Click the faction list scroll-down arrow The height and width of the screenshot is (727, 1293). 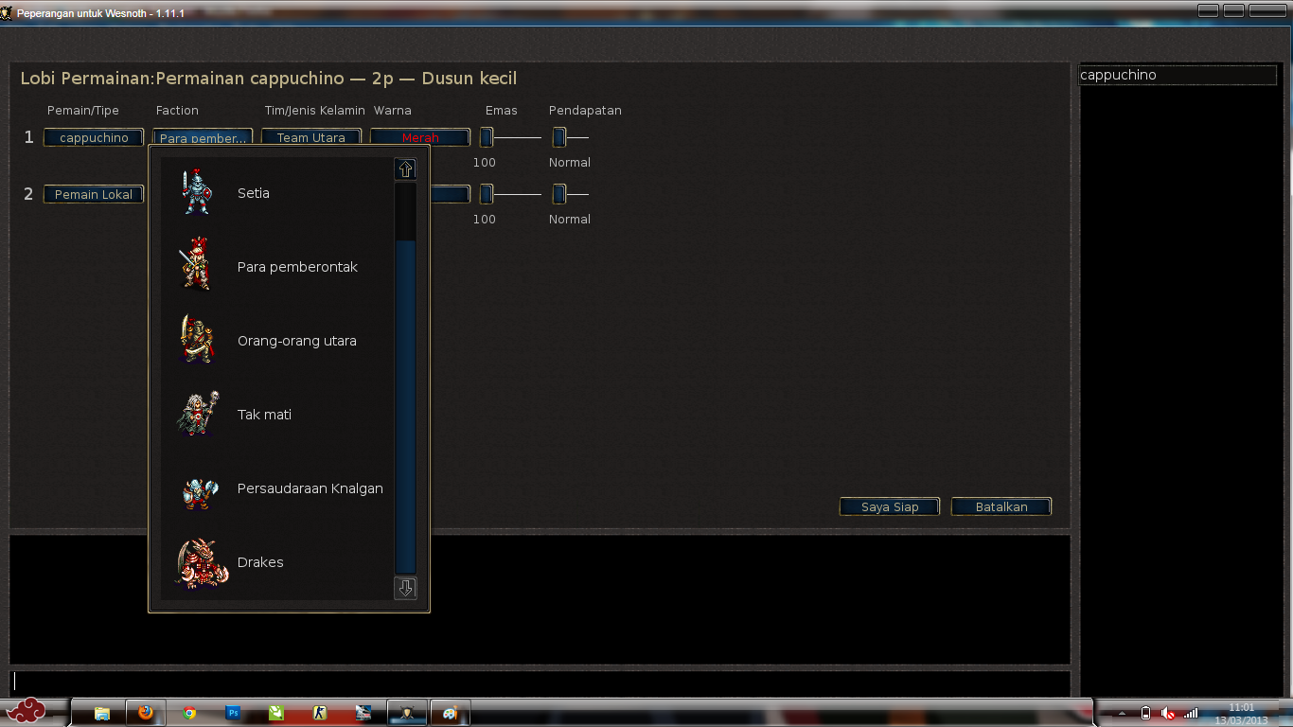pos(405,588)
